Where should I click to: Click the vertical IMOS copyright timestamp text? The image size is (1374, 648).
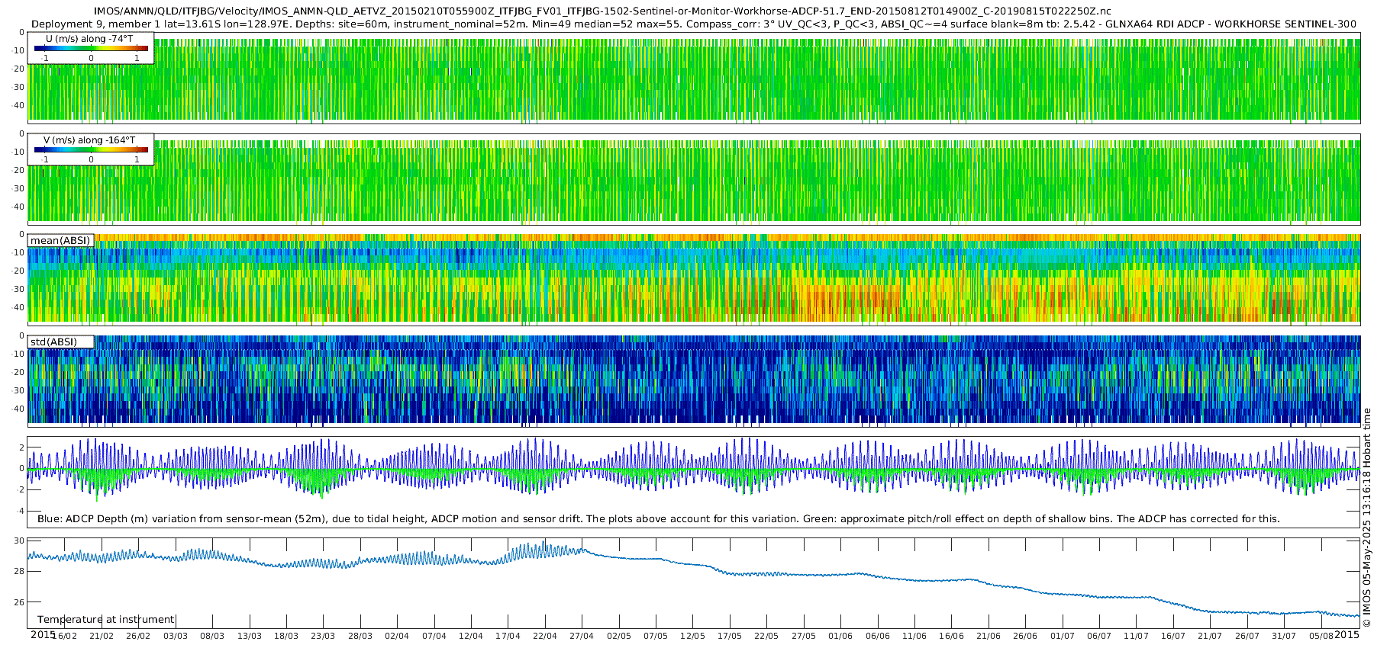tap(1367, 518)
